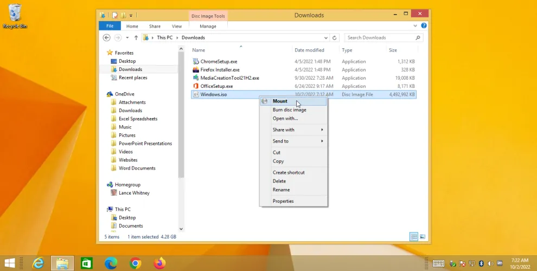
Task: Open the Manage ribbon tab
Action: pos(208,26)
